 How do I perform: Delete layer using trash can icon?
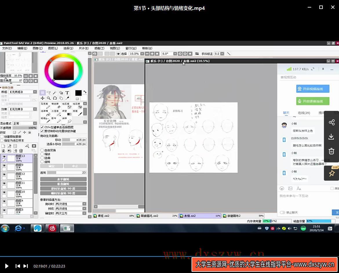(x=21, y=151)
